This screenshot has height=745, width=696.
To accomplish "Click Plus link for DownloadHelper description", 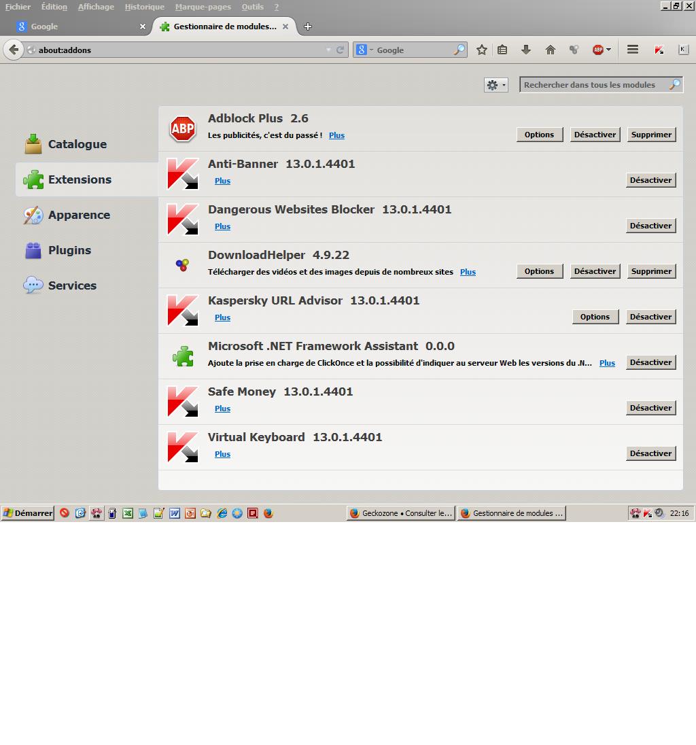I will (468, 272).
